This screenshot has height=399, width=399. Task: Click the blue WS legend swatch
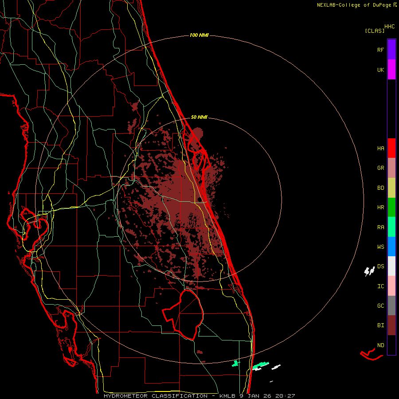[391, 246]
